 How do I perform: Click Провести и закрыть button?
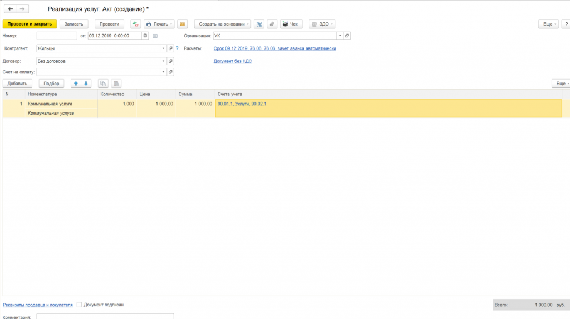click(30, 24)
